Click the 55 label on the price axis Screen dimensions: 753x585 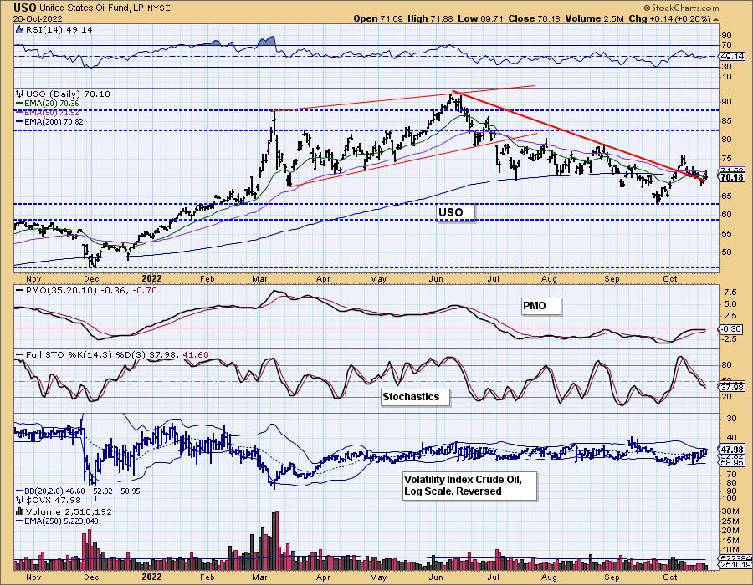tap(726, 234)
